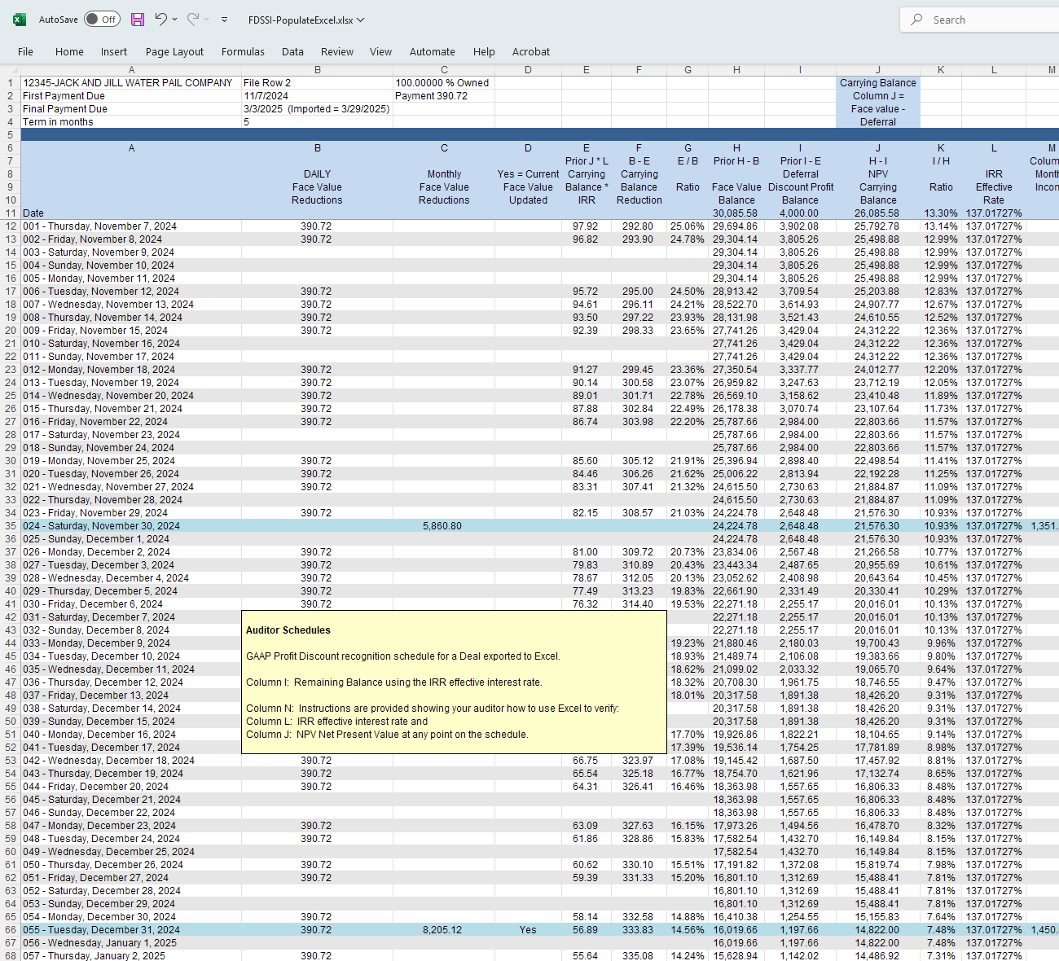Image resolution: width=1059 pixels, height=961 pixels.
Task: Select the '30,085.58' face value balance cell
Action: point(736,213)
